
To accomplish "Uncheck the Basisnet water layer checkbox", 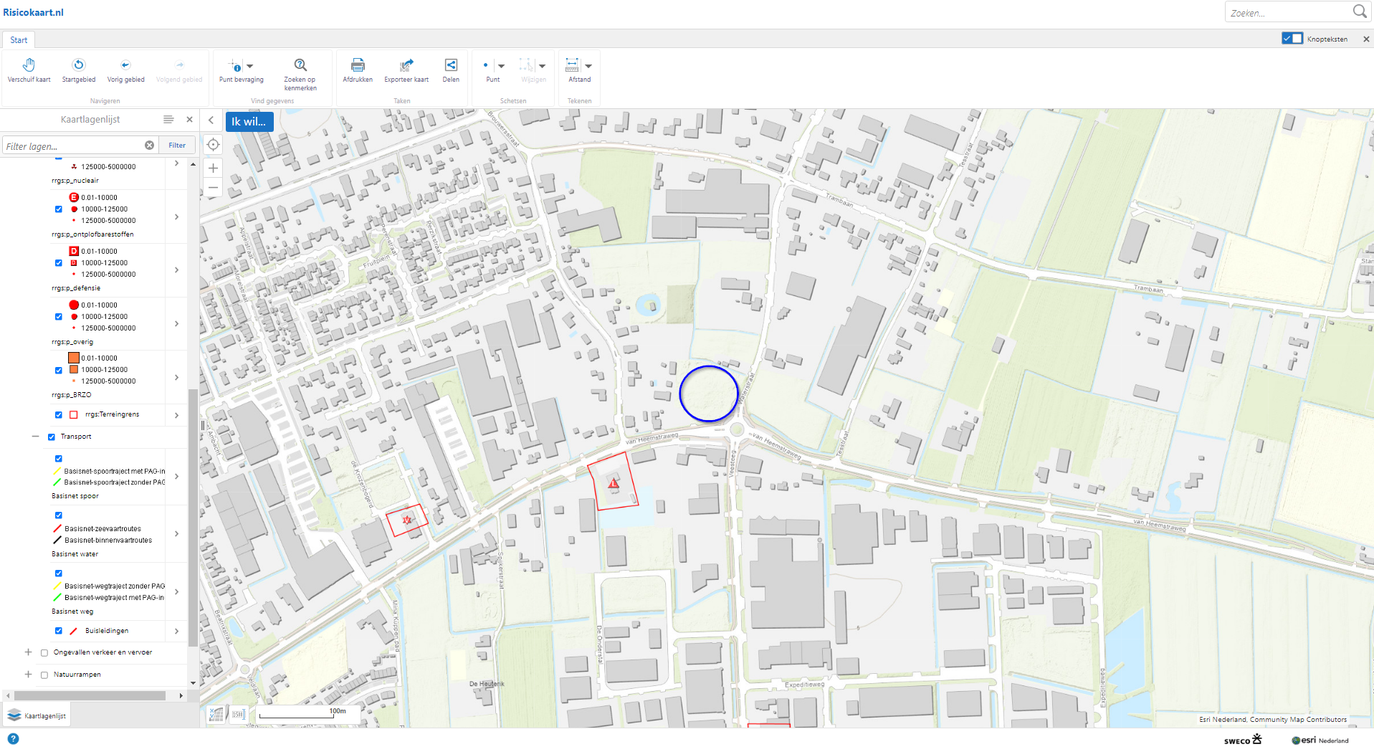I will pyautogui.click(x=59, y=515).
